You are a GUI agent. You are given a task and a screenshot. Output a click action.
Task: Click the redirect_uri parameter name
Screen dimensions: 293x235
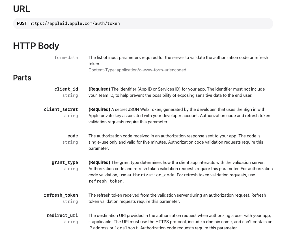click(x=62, y=216)
